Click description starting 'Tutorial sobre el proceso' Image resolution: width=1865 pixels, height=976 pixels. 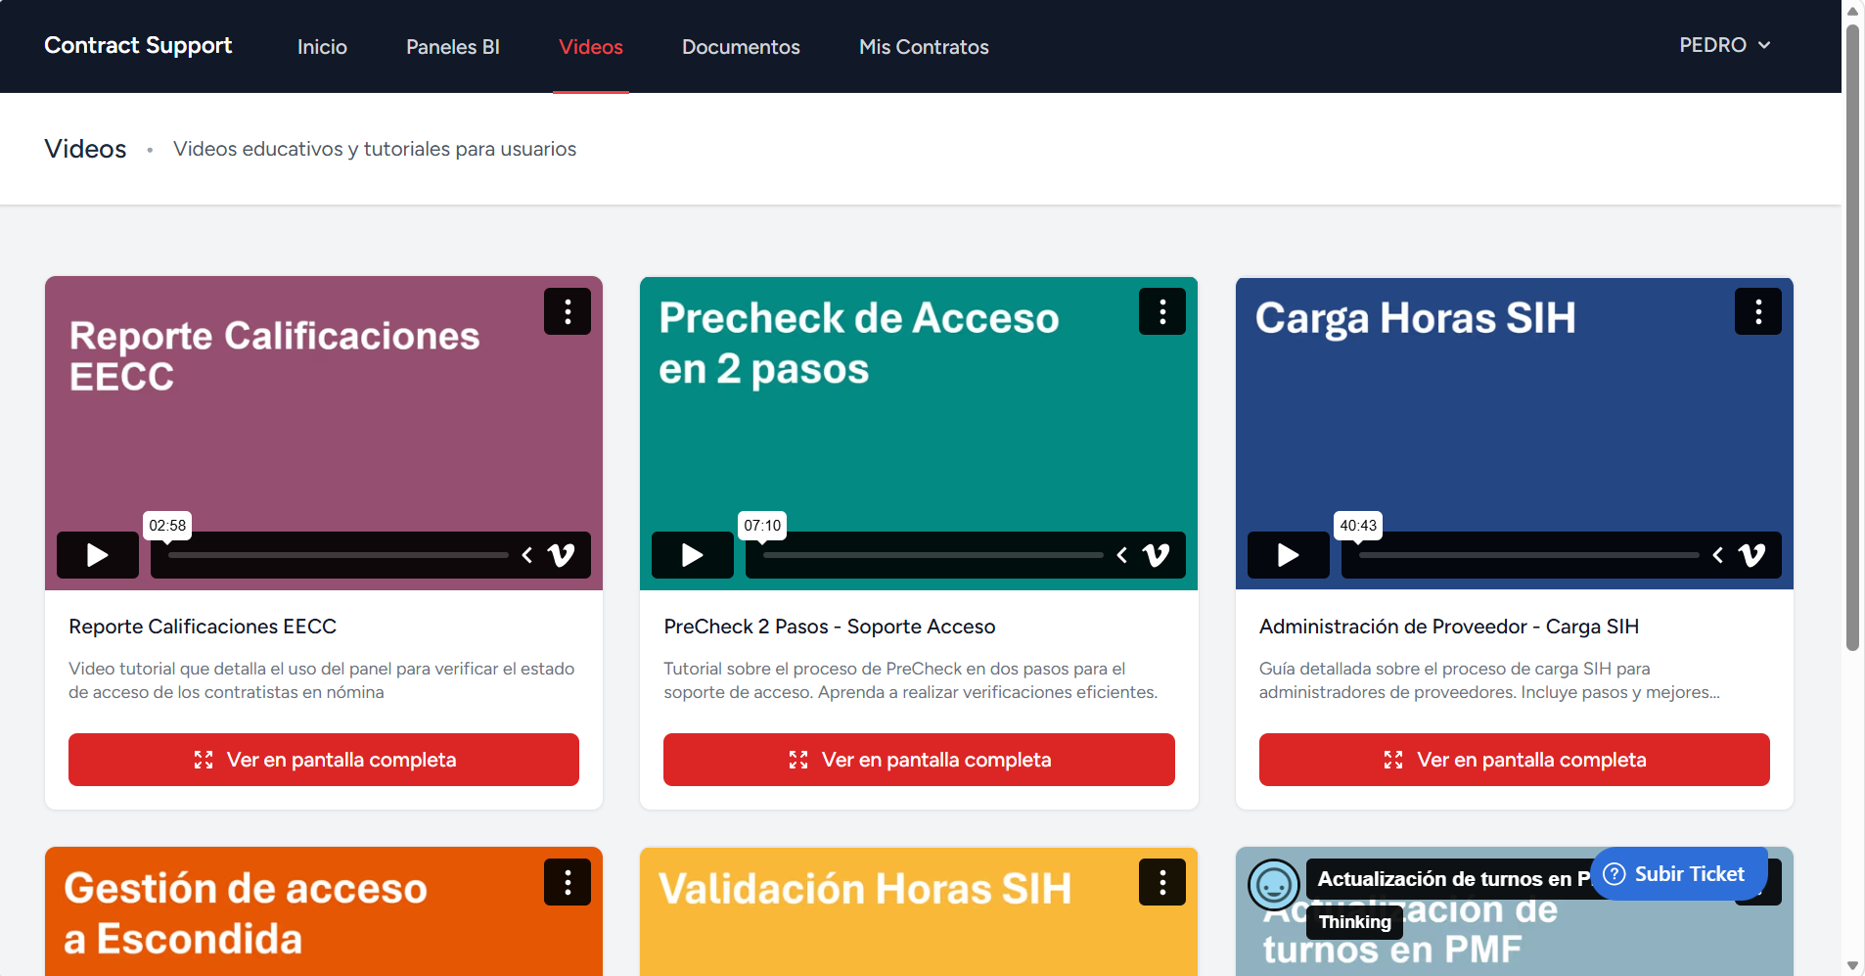(911, 680)
